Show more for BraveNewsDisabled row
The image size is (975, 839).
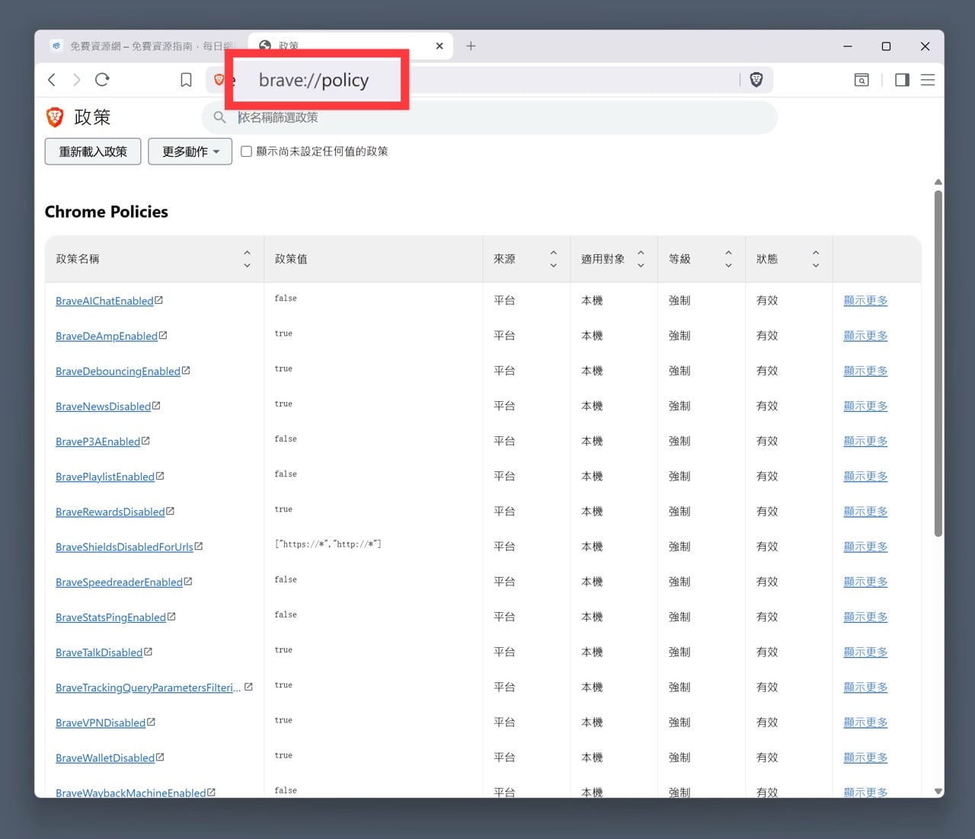[865, 406]
